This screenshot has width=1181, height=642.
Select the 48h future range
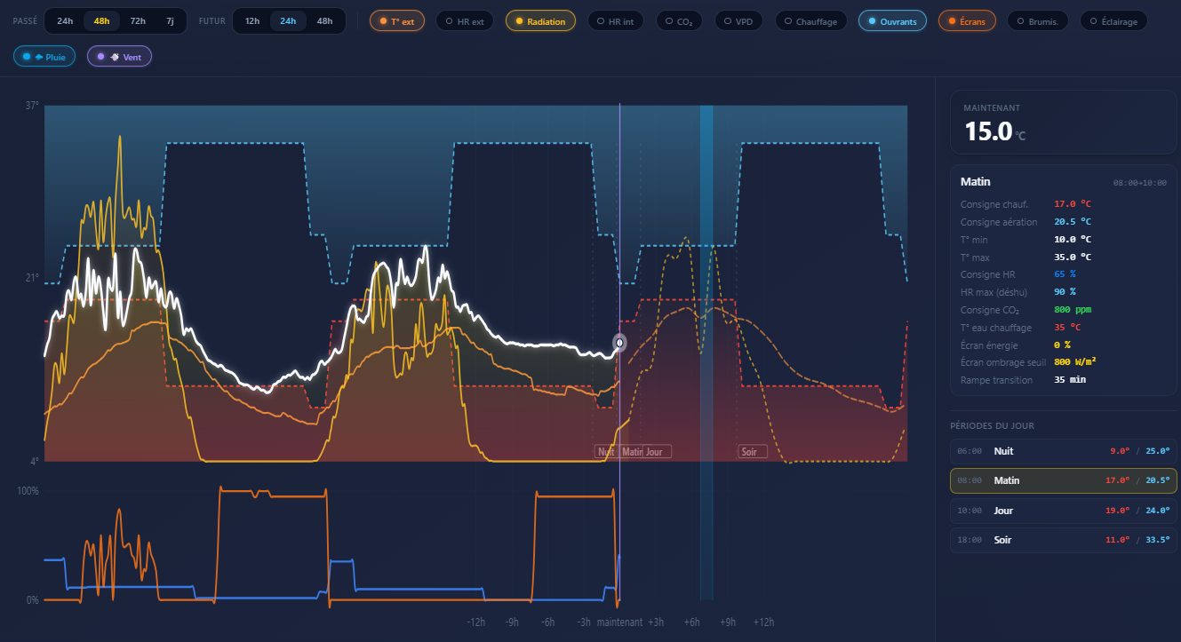pyautogui.click(x=325, y=20)
